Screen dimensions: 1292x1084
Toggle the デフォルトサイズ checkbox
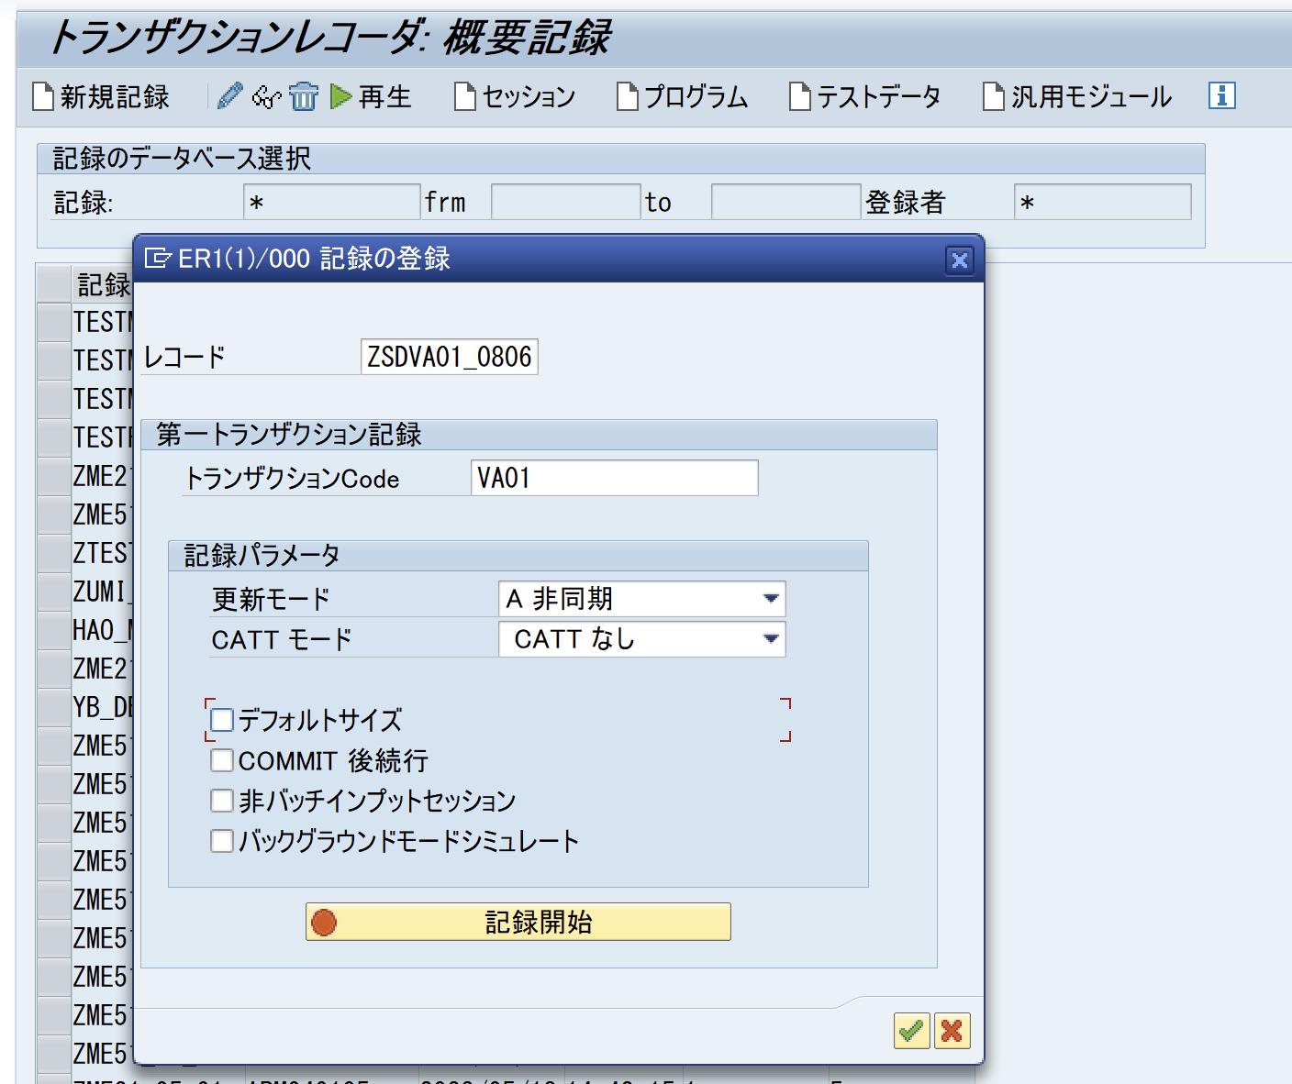click(x=222, y=720)
